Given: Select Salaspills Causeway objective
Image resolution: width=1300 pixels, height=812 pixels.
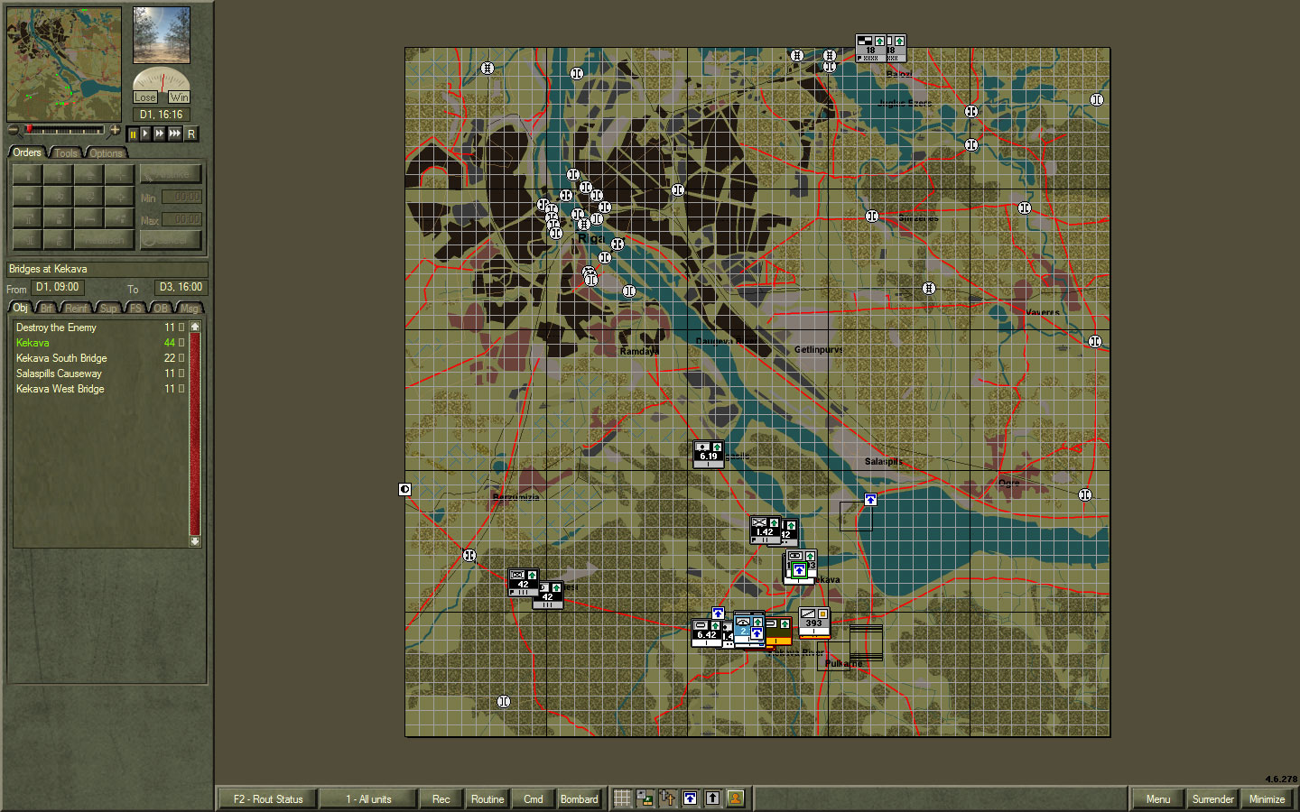Looking at the screenshot, I should coord(100,374).
